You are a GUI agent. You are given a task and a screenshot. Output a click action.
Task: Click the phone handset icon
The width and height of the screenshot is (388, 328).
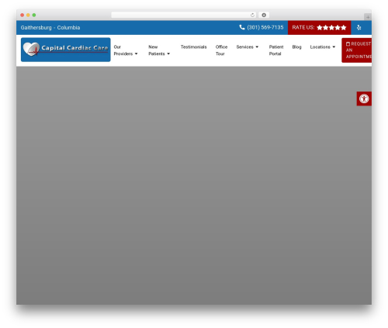pos(242,27)
